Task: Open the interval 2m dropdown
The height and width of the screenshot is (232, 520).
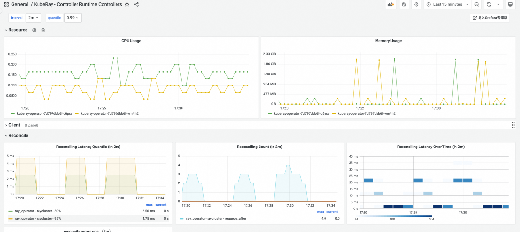Action: [x=33, y=18]
